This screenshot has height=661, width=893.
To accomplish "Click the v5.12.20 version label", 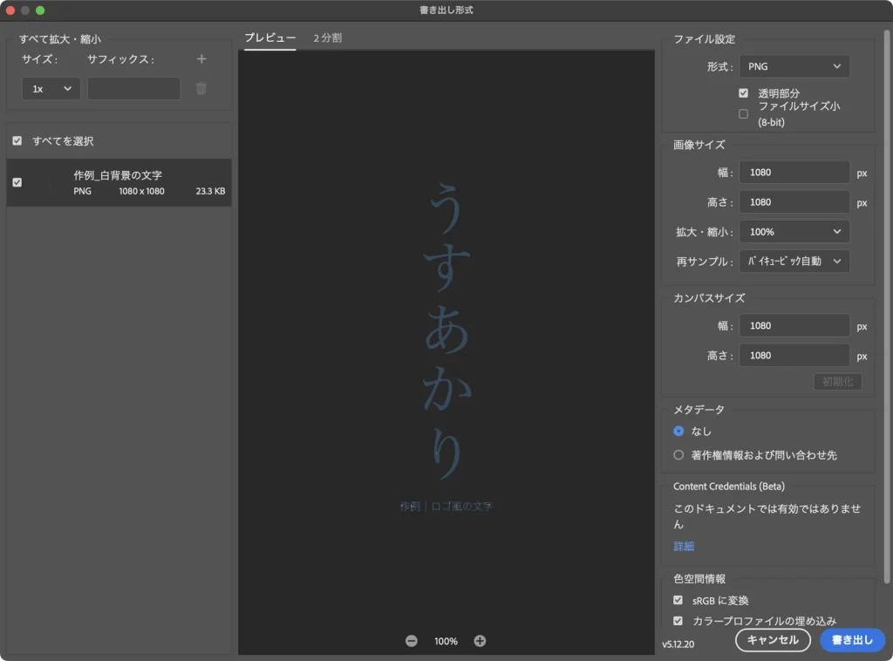I will pos(678,644).
